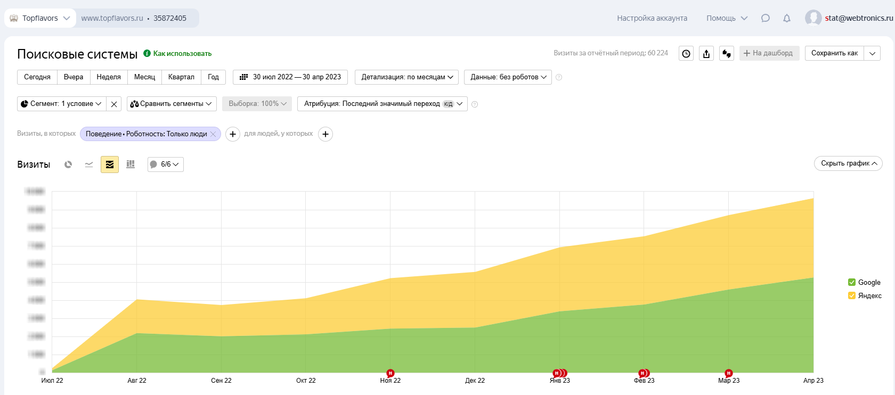Click the Скрыть график button
The height and width of the screenshot is (395, 895).
tap(848, 163)
